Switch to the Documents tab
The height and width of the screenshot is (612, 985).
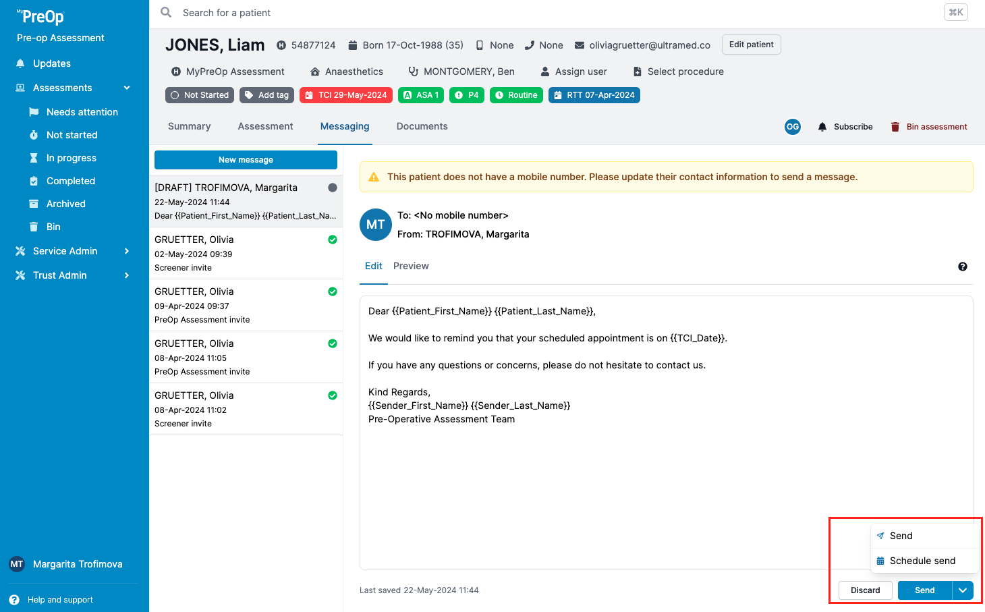422,126
